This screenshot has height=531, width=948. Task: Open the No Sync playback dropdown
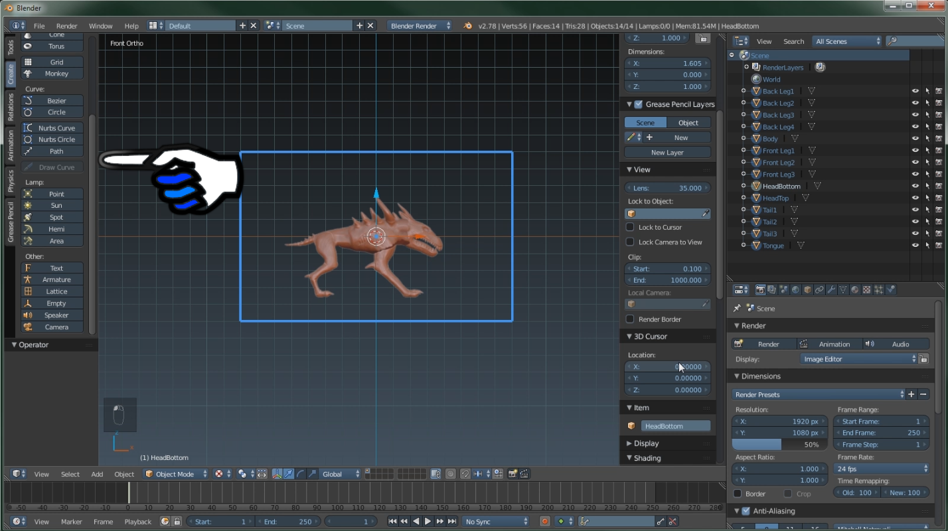point(496,522)
